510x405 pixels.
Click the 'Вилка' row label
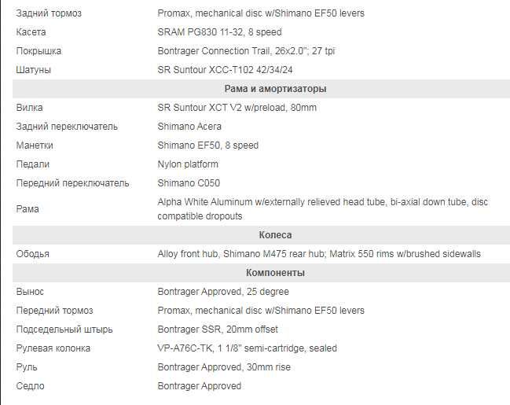[30, 108]
